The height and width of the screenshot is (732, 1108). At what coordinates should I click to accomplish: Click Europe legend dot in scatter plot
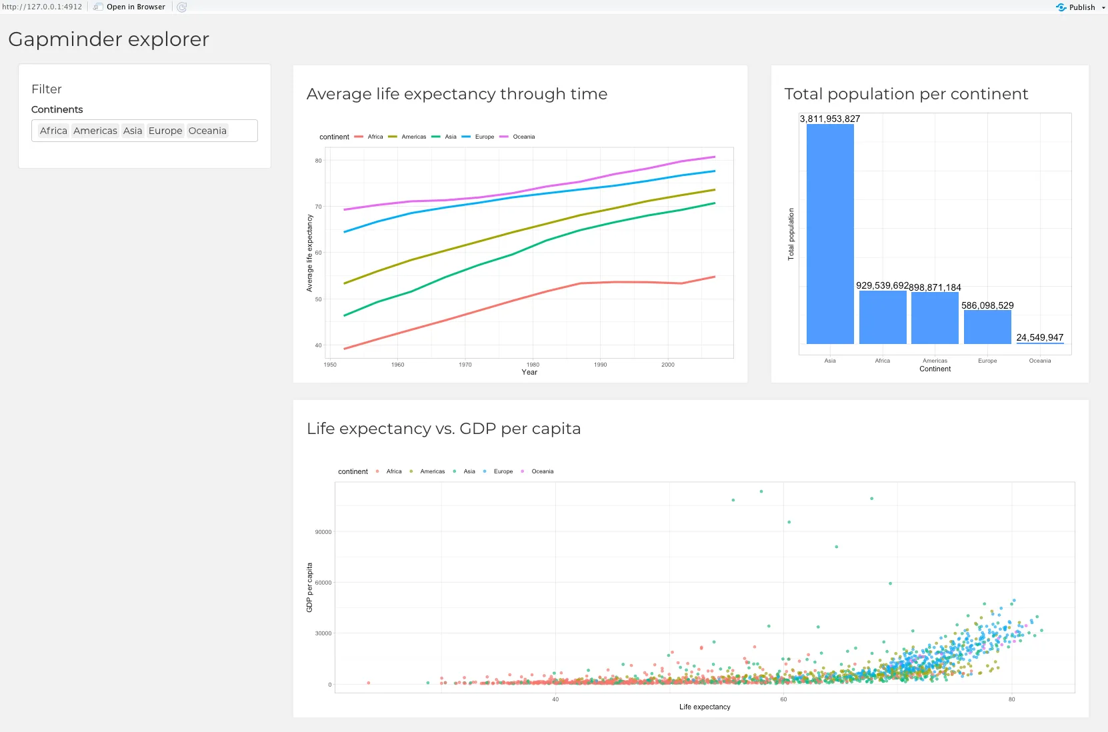coord(485,471)
